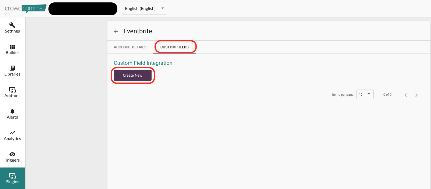431x189 pixels.
Task: Go back using the arrow beside Eventbrite
Action: click(x=116, y=31)
